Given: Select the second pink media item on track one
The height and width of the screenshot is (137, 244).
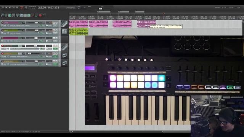Looking at the screenshot, I should (x=99, y=24).
